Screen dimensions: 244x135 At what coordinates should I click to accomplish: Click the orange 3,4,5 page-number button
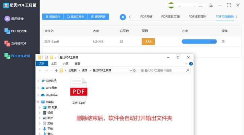tap(148, 42)
